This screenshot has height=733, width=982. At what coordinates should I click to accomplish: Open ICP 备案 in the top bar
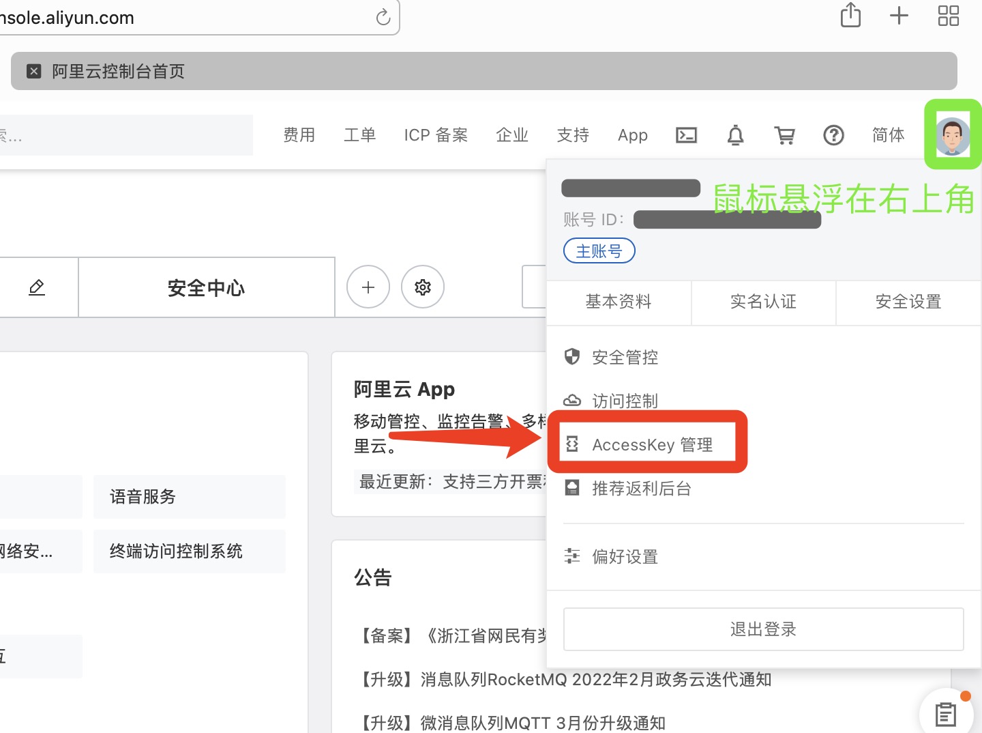point(436,135)
